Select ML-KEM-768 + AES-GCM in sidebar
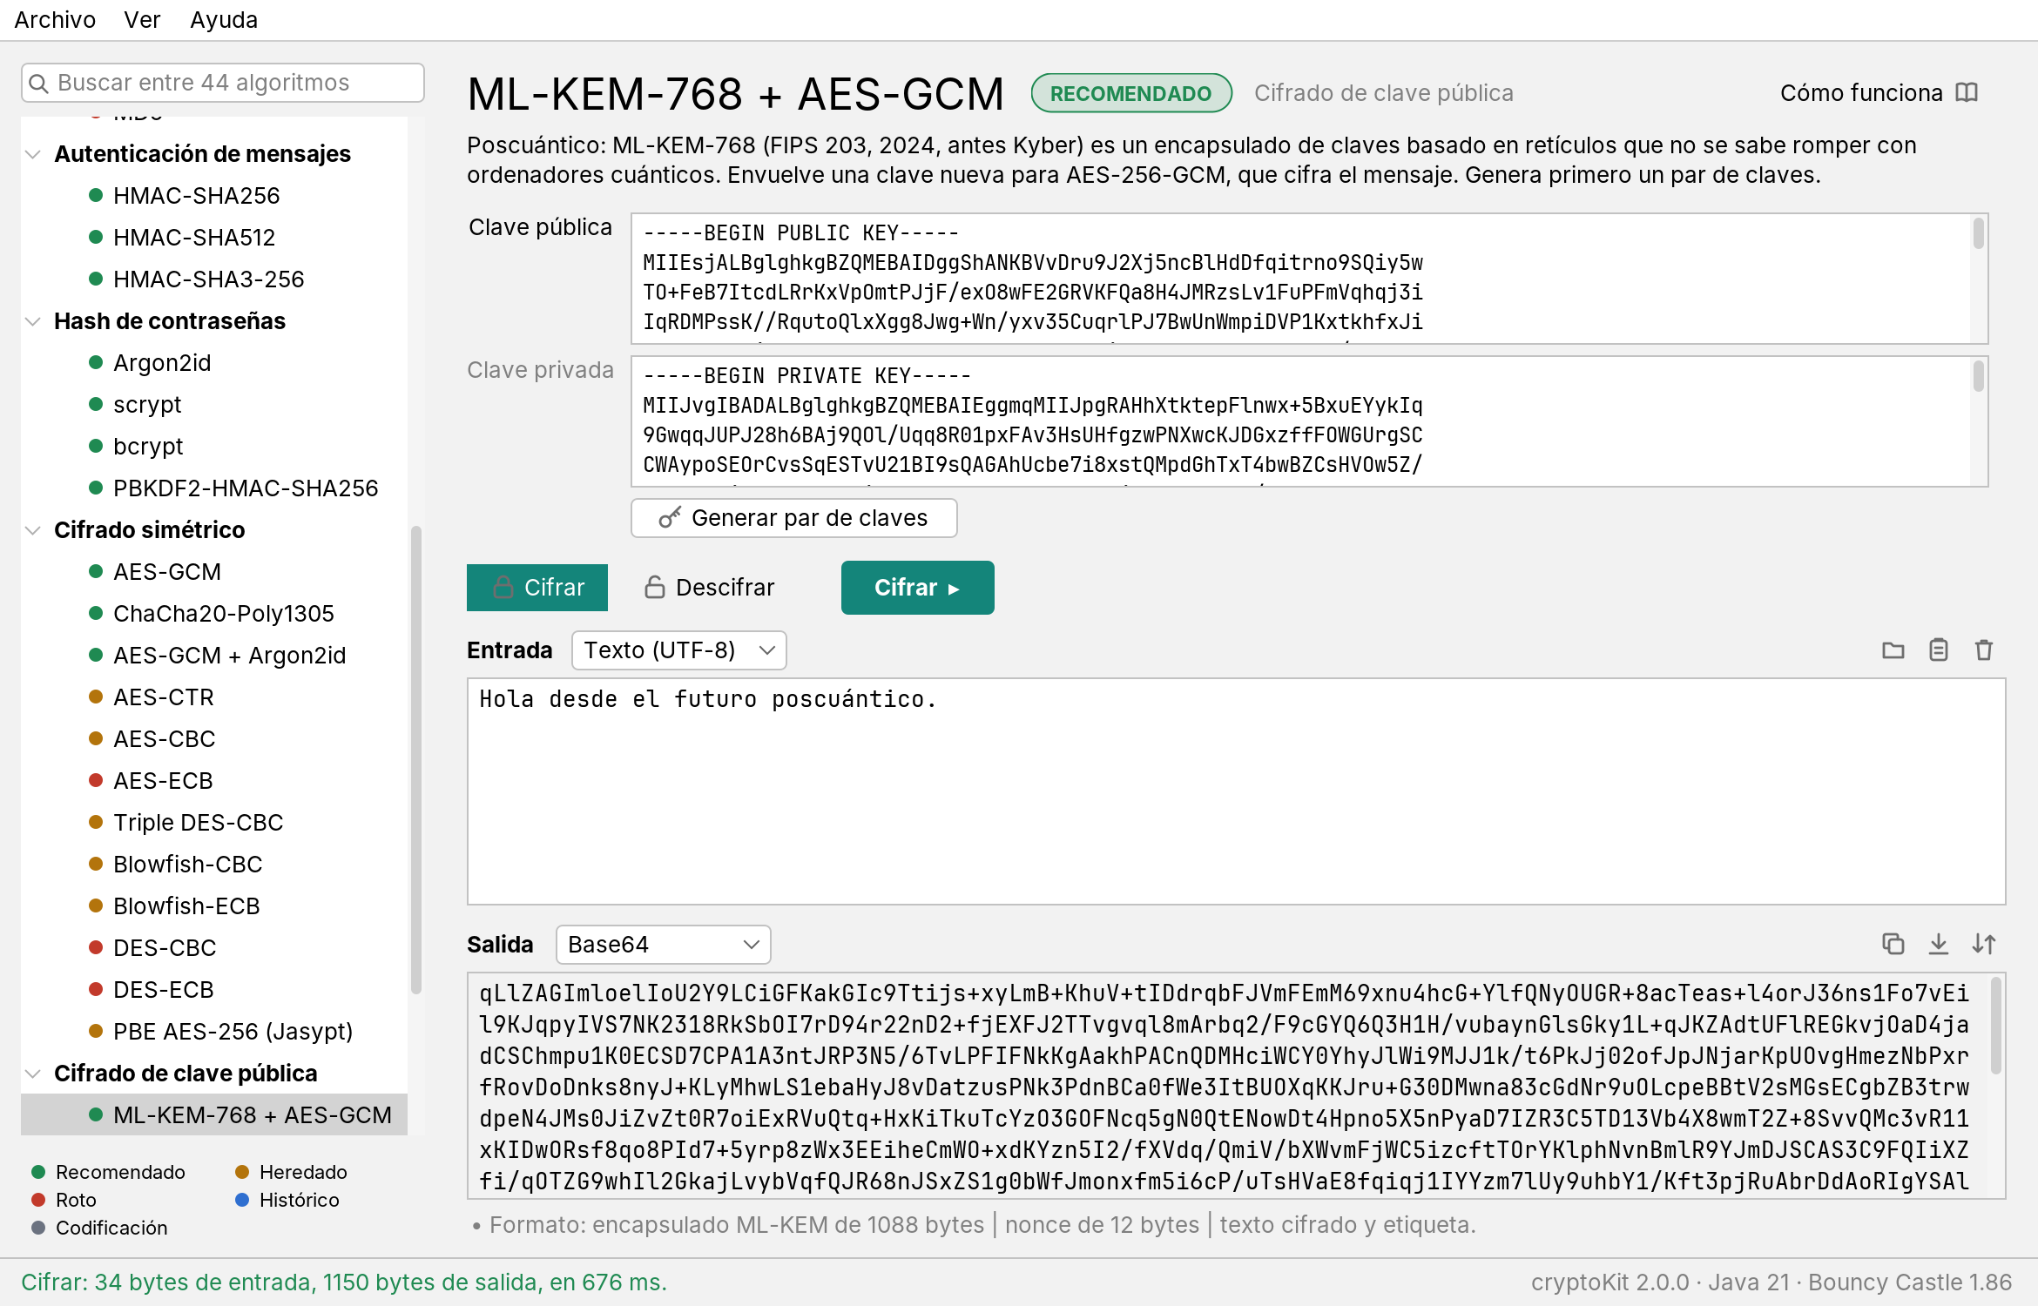This screenshot has height=1306, width=2038. [x=214, y=1115]
